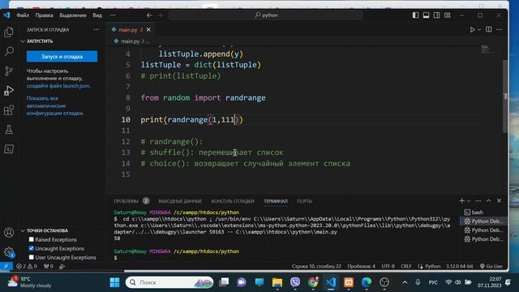Image resolution: width=519 pixels, height=292 pixels.
Task: Change indentation via Пробелов: 4
Action: click(x=361, y=266)
